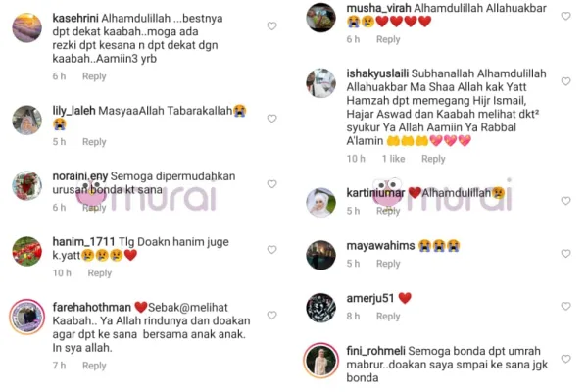View kartiniumar's avatar
This screenshot has width=588, height=392.
tap(321, 203)
